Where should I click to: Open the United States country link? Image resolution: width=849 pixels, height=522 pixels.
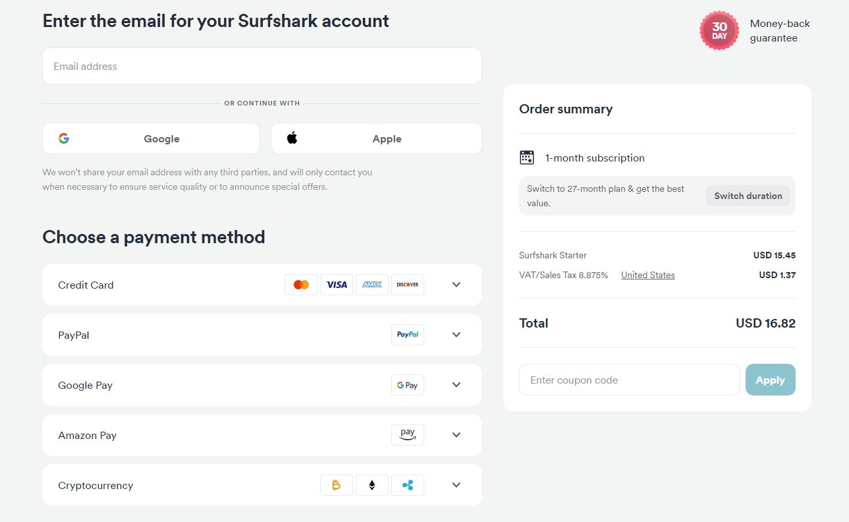pos(647,275)
